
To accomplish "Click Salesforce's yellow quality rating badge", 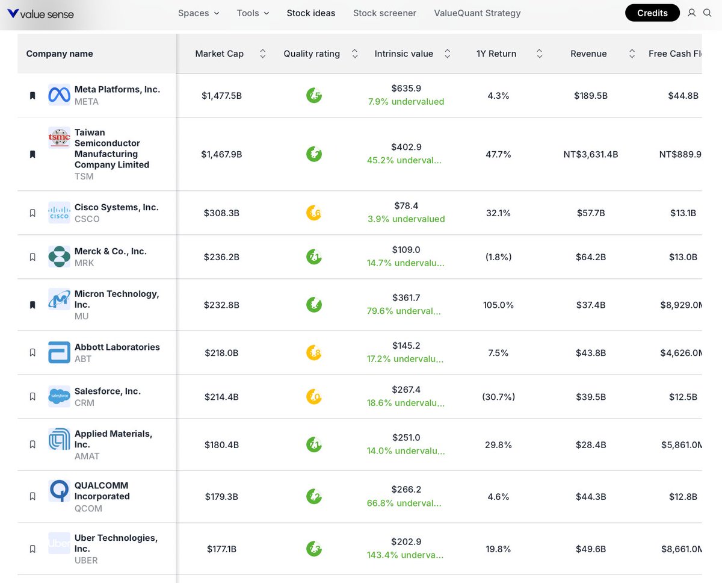I will tap(313, 397).
